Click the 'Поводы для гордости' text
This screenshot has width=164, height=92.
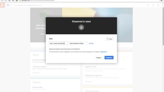(93, 75)
